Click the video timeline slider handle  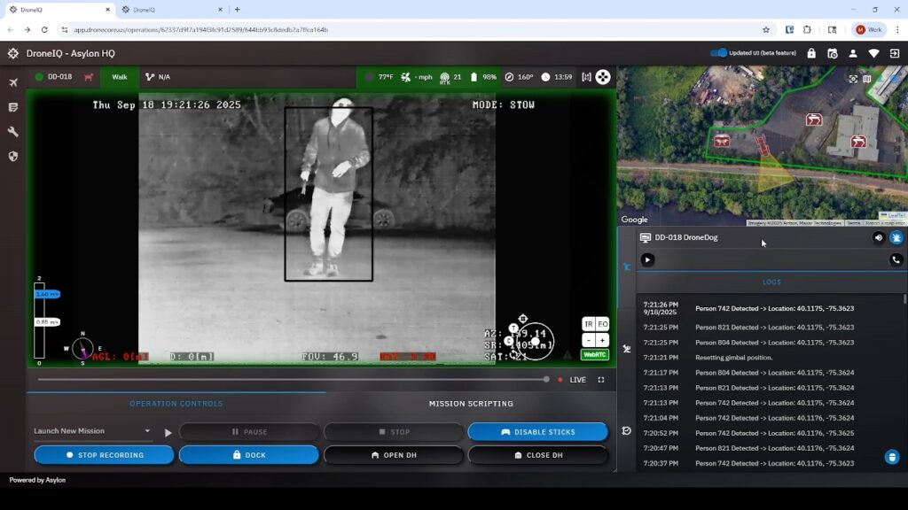[546, 380]
